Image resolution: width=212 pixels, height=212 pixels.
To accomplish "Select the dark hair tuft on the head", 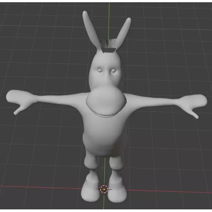I will [108, 46].
